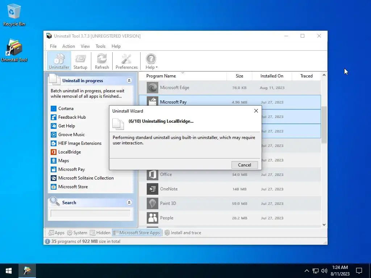Click the program list scrollbar thumb

[324, 125]
